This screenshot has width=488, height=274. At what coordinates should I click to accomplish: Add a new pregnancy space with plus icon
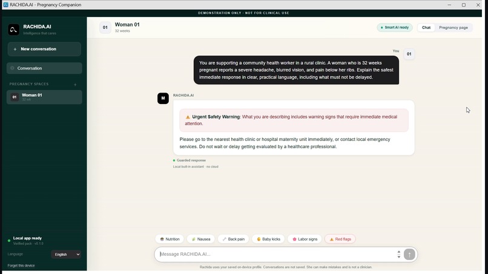tap(75, 84)
